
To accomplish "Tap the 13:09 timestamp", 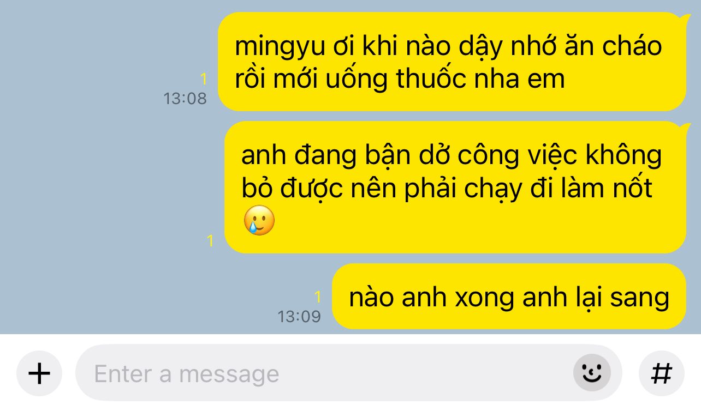I will (x=299, y=317).
